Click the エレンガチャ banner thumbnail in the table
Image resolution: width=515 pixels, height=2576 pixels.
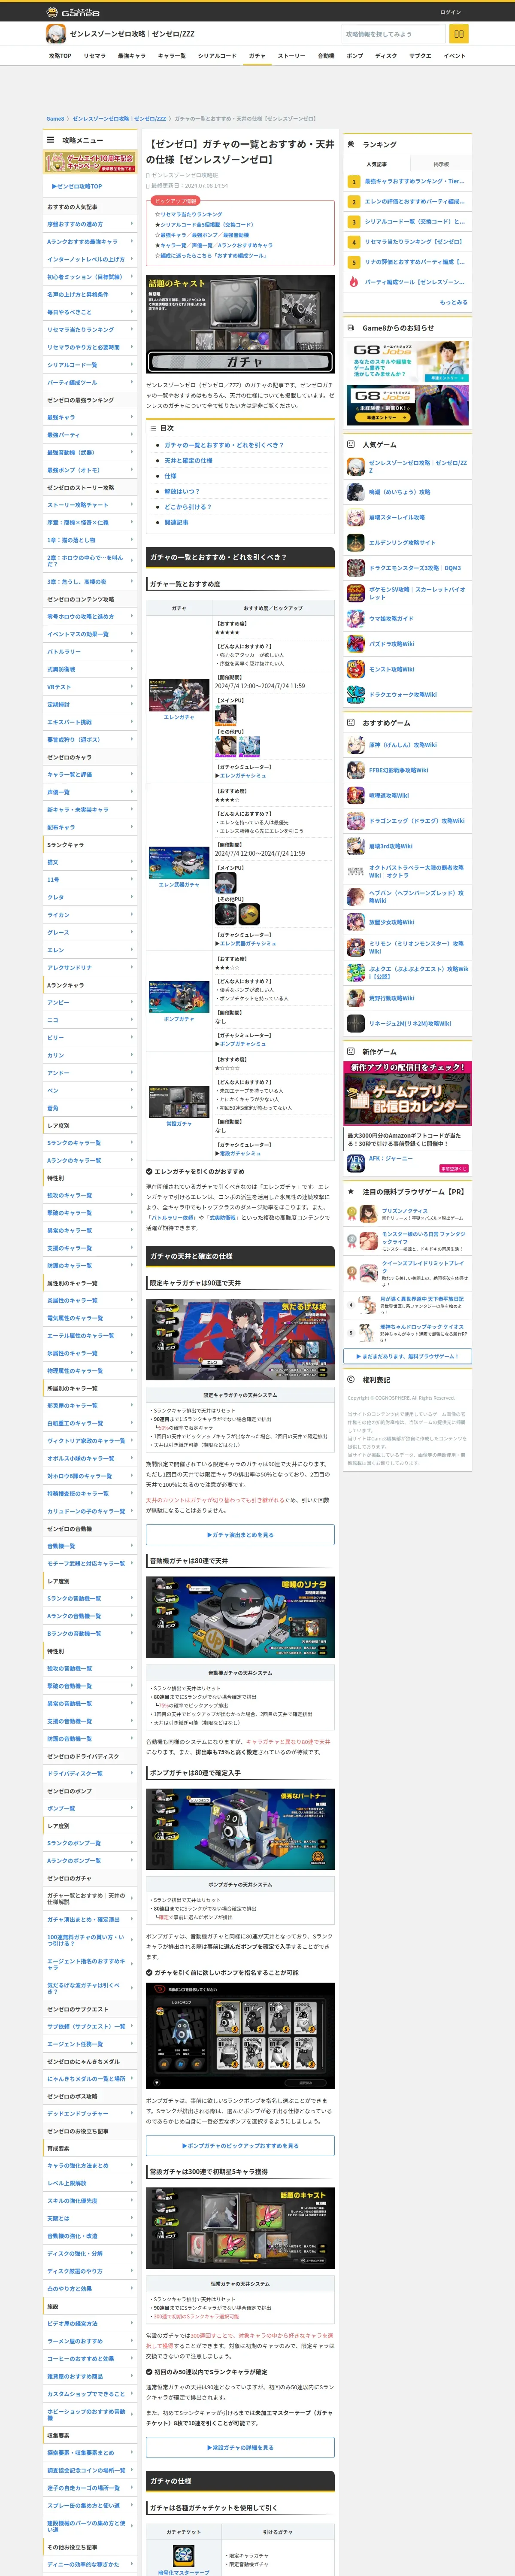click(179, 695)
